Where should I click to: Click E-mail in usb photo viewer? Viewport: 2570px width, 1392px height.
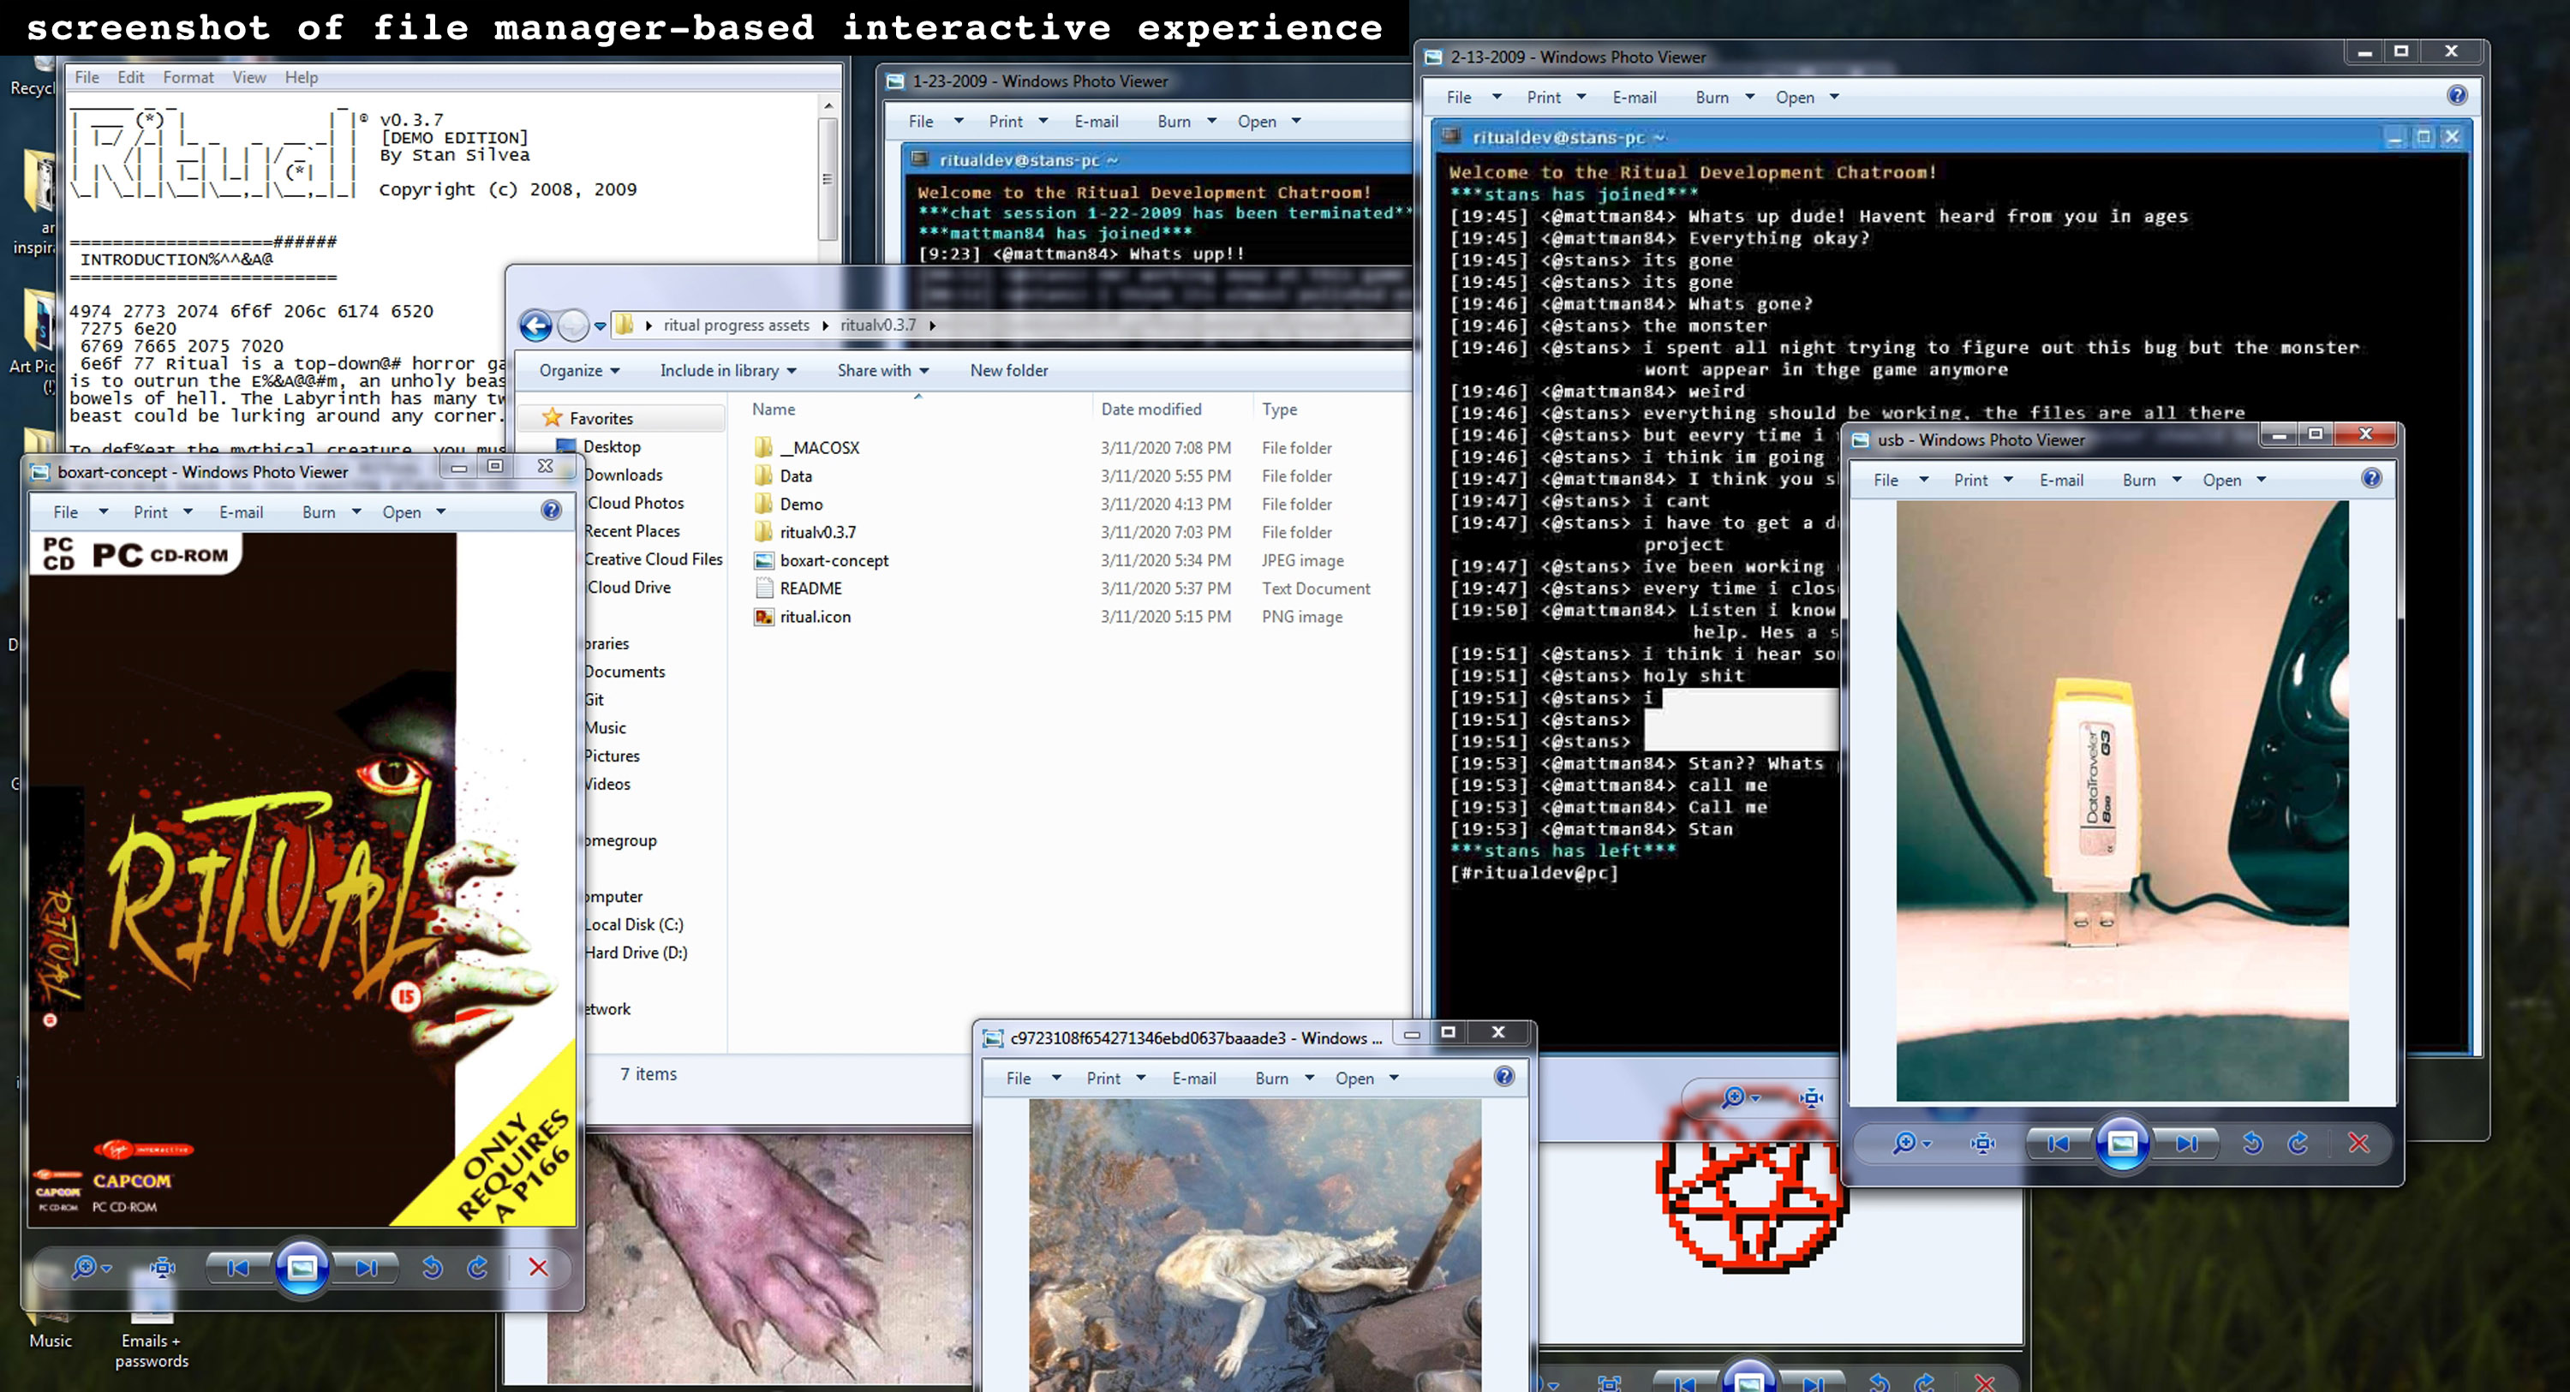(2060, 480)
